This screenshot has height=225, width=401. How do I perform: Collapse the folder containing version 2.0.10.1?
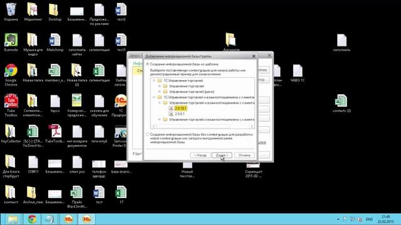pyautogui.click(x=160, y=102)
